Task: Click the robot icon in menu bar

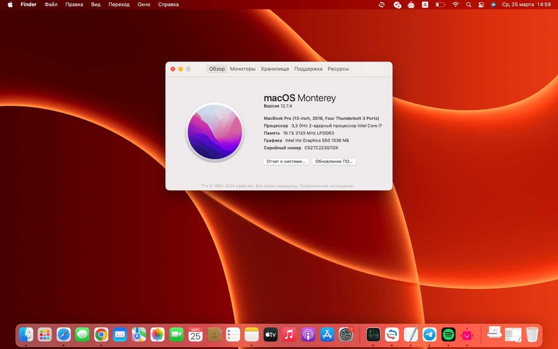Action: click(411, 4)
